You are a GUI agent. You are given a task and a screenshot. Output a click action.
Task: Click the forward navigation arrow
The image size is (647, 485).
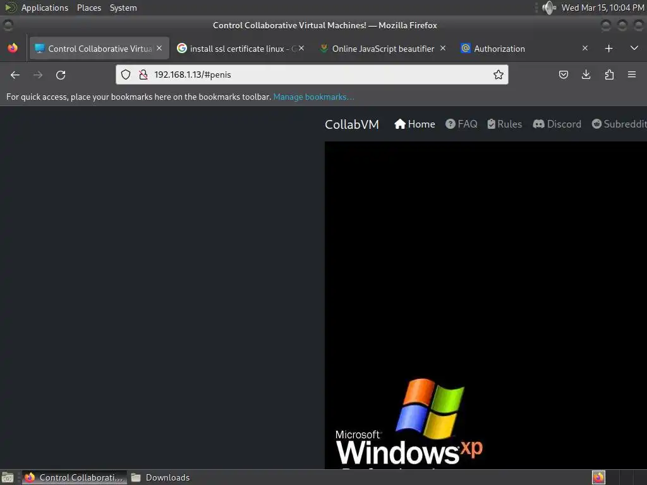coord(38,75)
